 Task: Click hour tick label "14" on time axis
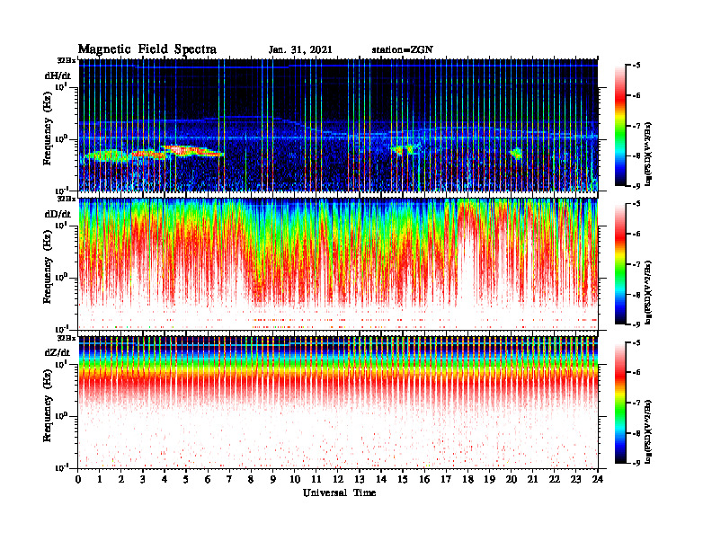(381, 480)
